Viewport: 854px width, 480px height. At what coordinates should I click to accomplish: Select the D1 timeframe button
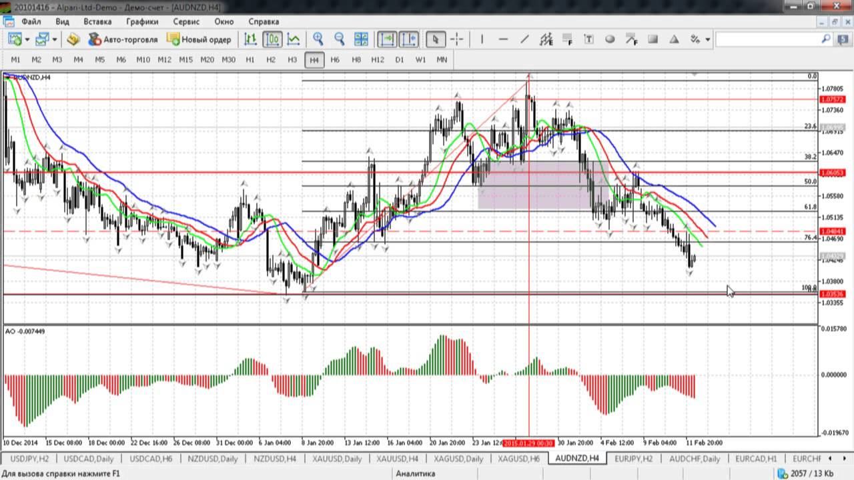[x=400, y=59]
